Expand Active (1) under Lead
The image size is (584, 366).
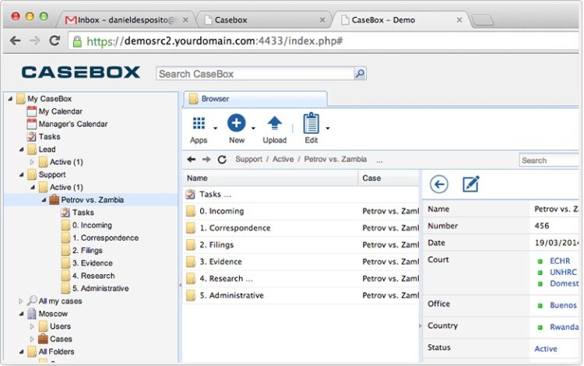tap(32, 162)
